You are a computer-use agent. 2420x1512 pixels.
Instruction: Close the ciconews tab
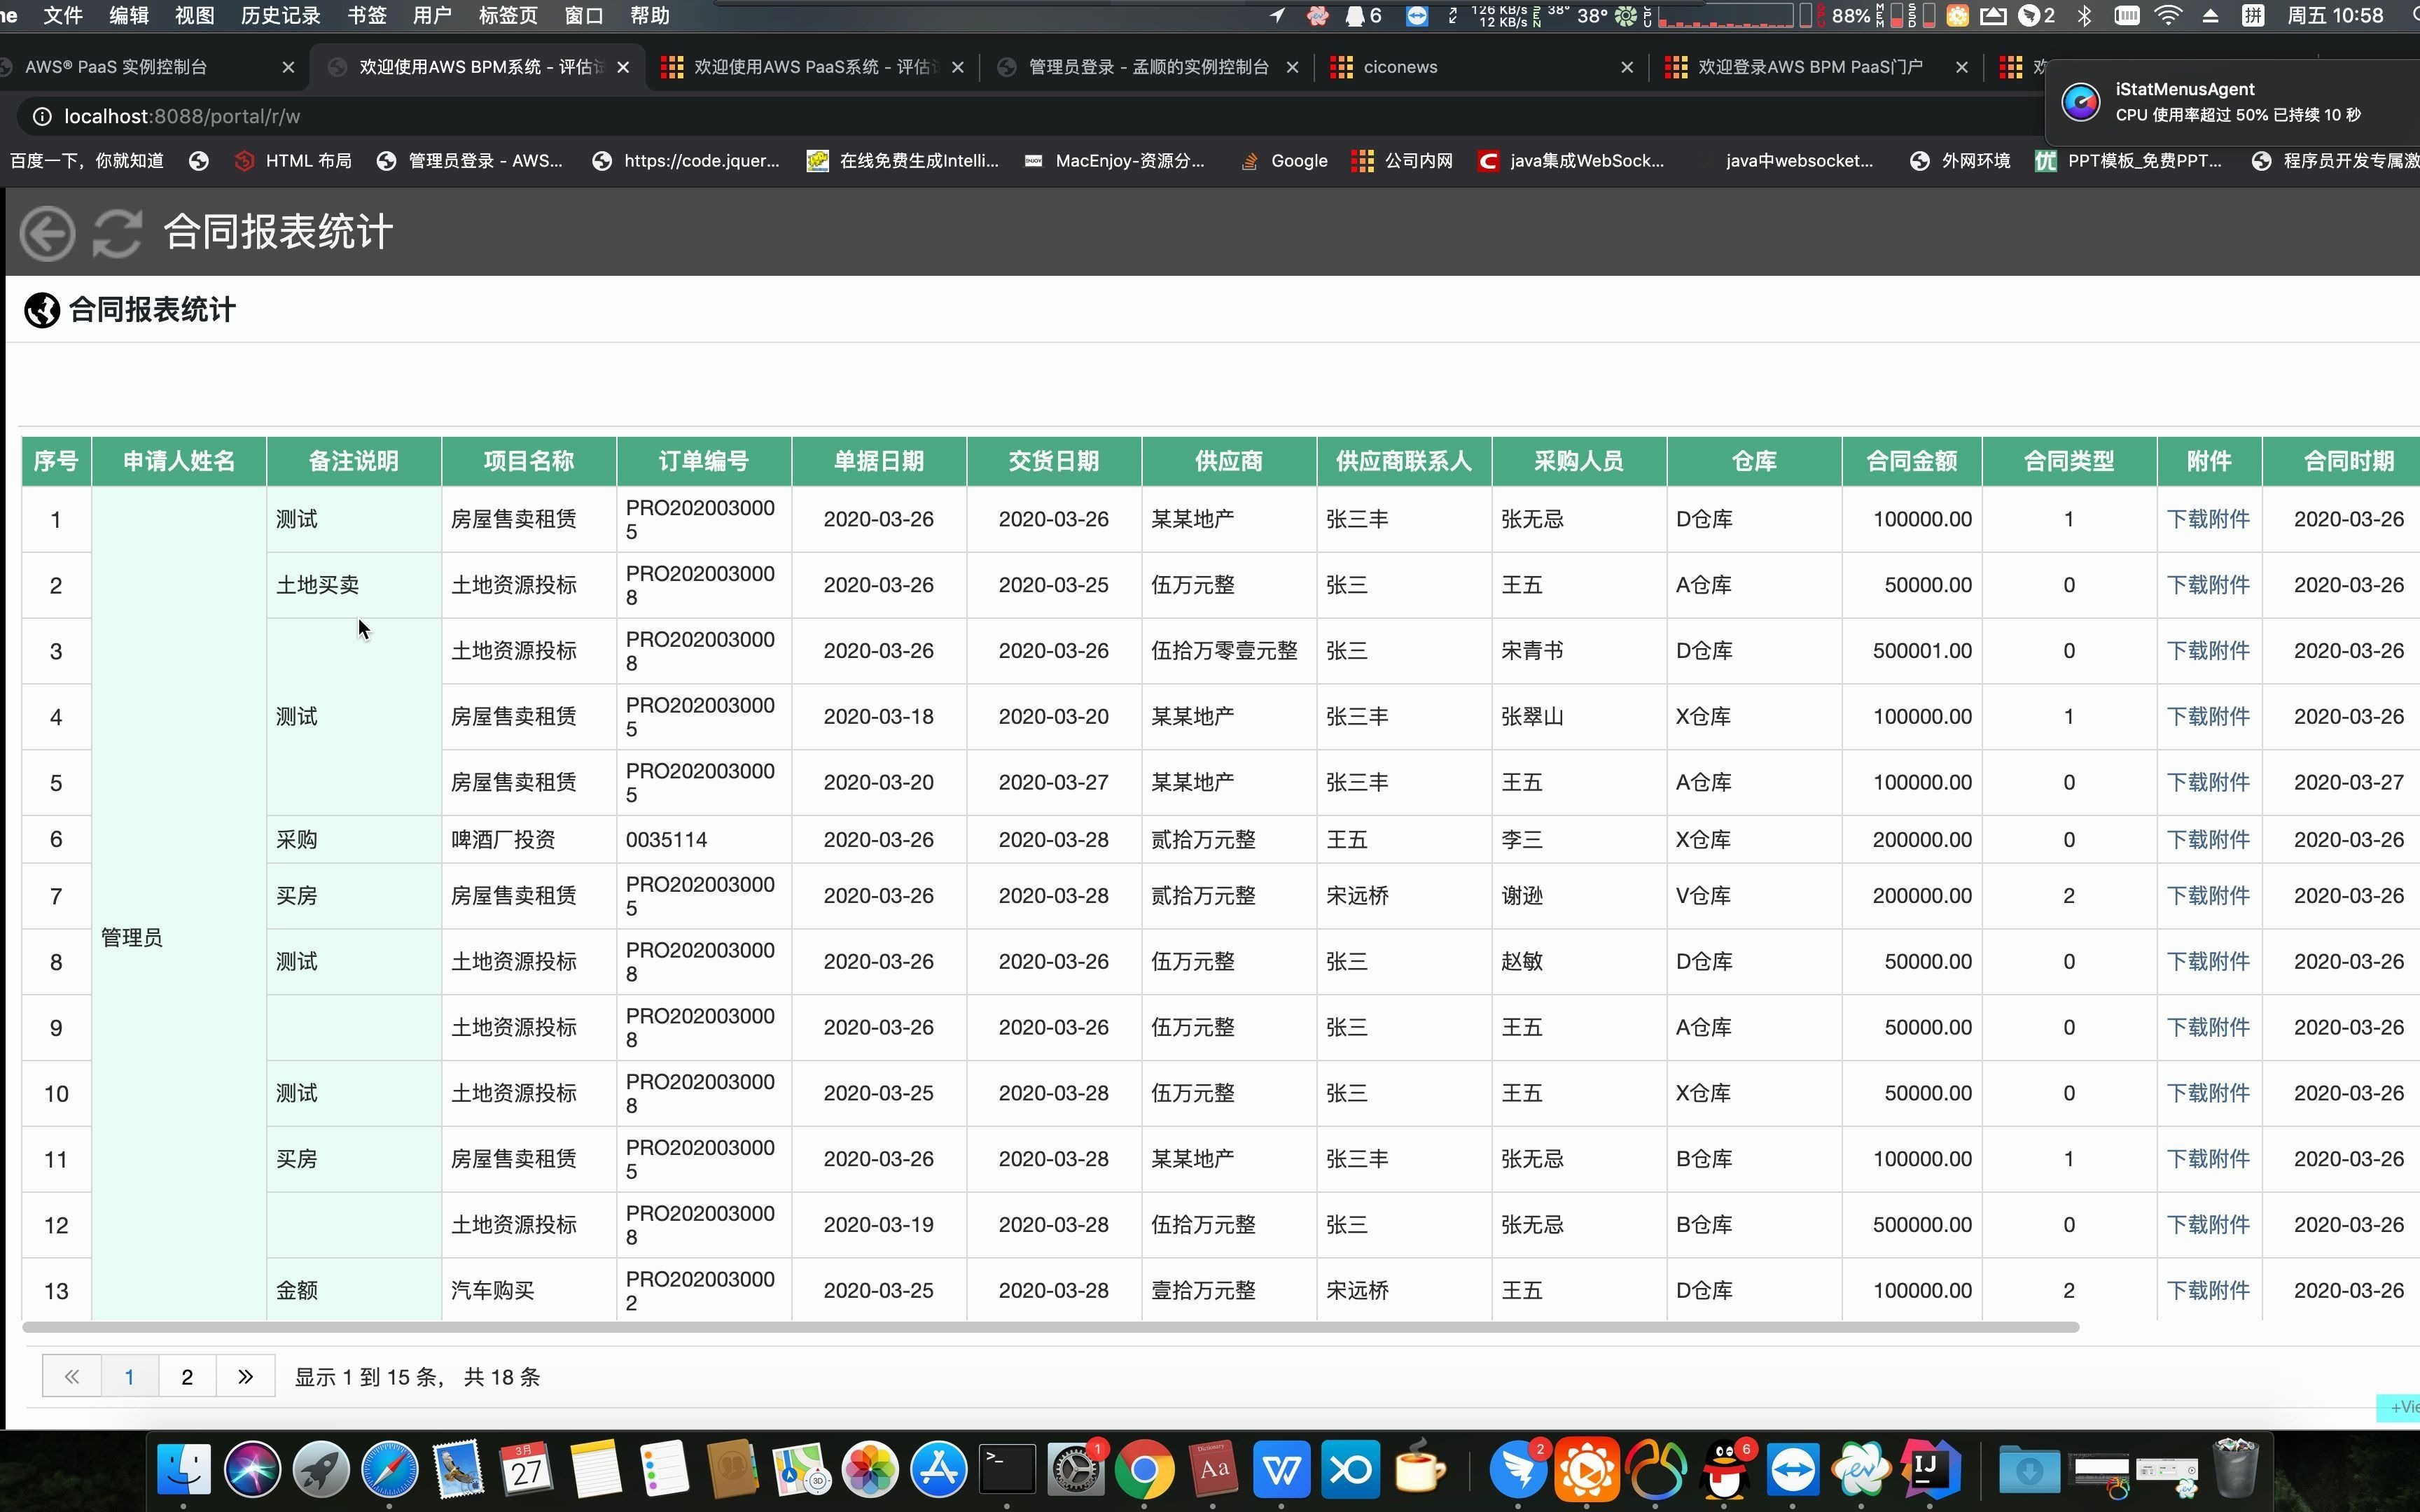(1627, 67)
